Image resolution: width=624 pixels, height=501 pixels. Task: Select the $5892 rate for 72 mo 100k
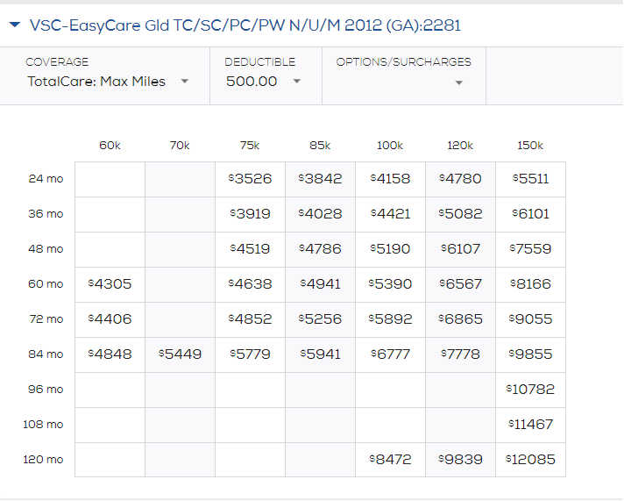(x=390, y=319)
